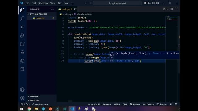Viewport: 198px width, 111px height.
Task: Collapse the PYTHON-PROJECT folder section
Action: [41, 14]
